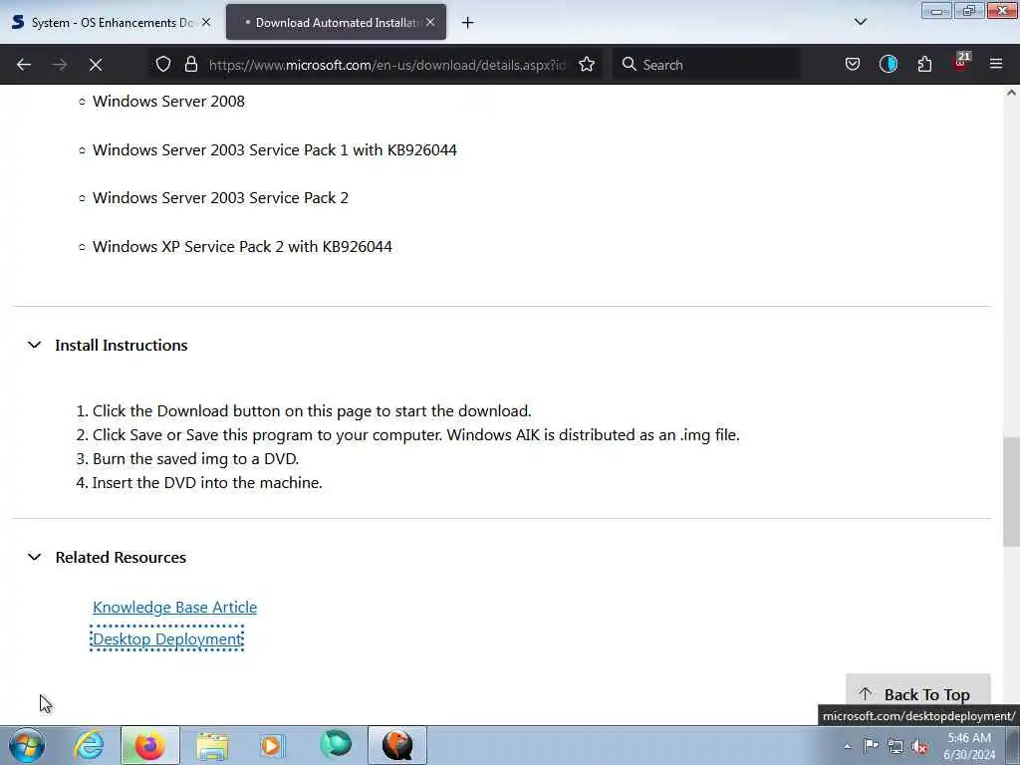Screen dimensions: 1020x765
Task: Close the Download Automated Installation tab
Action: click(430, 22)
